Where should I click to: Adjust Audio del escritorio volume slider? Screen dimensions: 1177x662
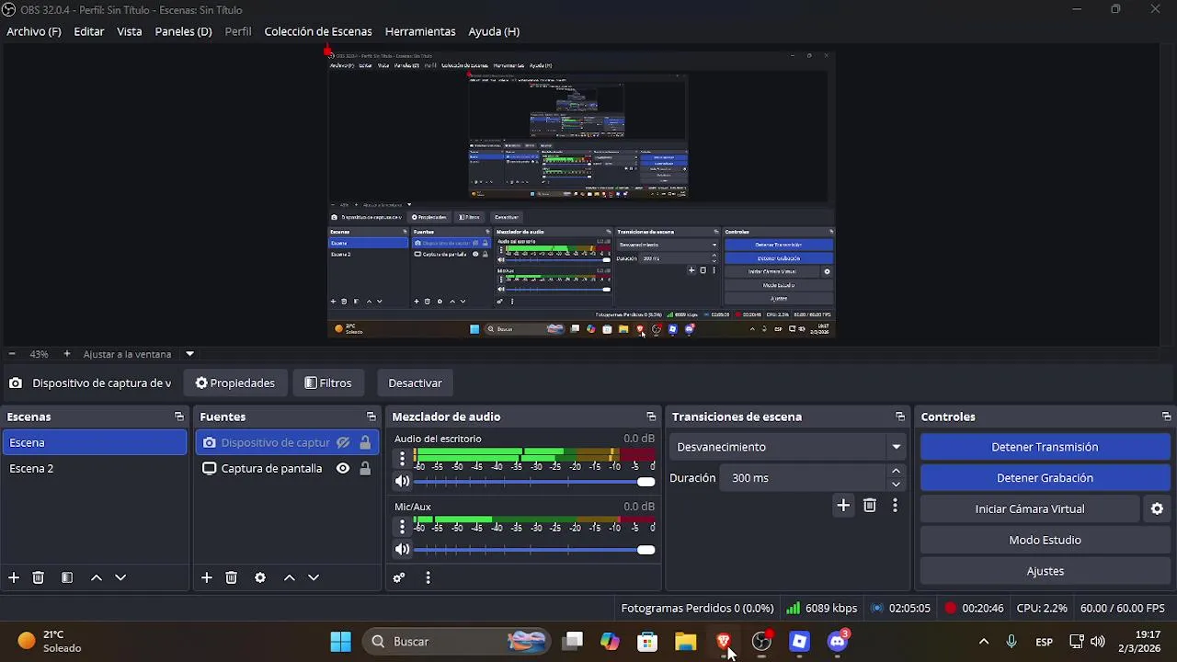535,482
